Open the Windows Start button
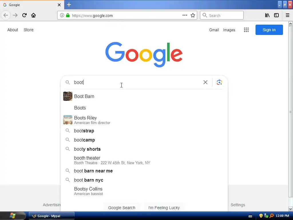The image size is (293, 220). click(13, 216)
